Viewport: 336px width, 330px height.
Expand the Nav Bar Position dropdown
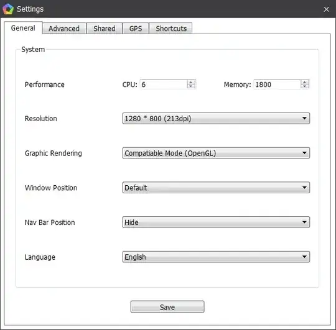point(216,222)
